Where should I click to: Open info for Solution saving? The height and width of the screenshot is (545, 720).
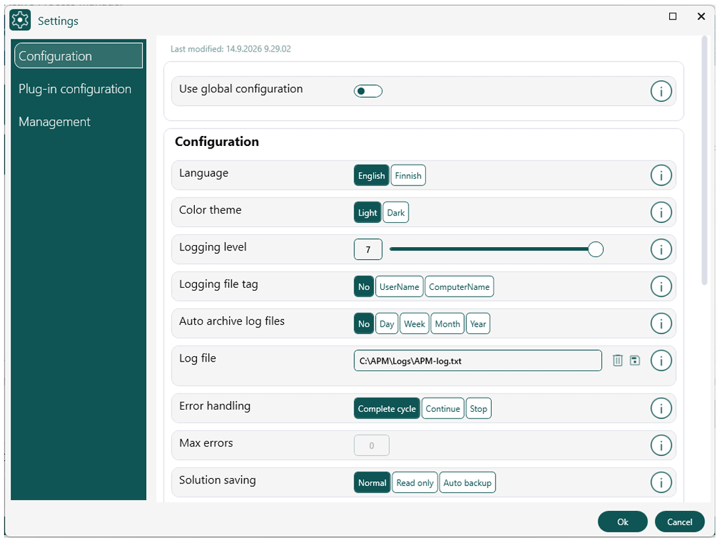[x=661, y=483]
